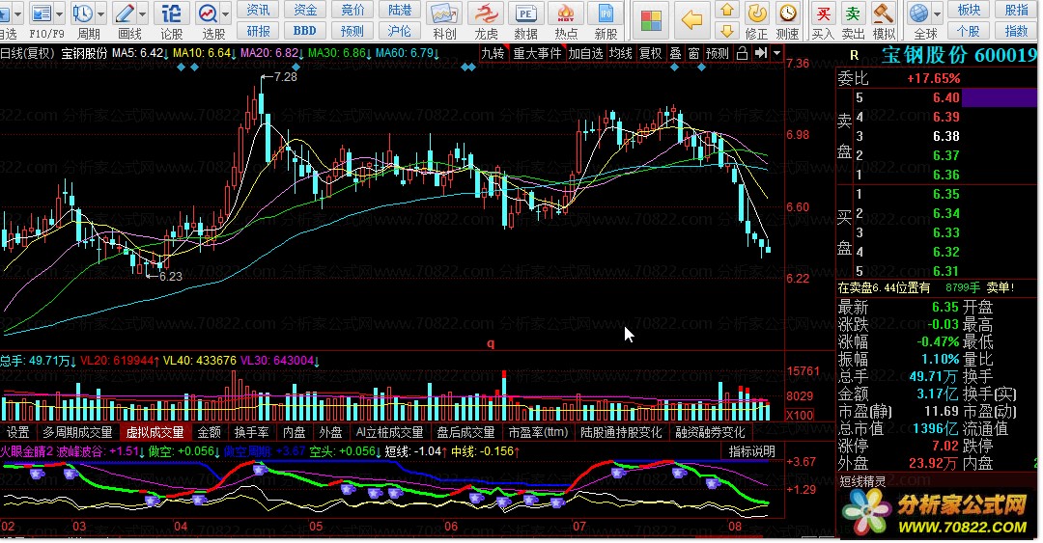Click the four-color grid layout icon
Screen dimensions: 1043x543
(651, 20)
